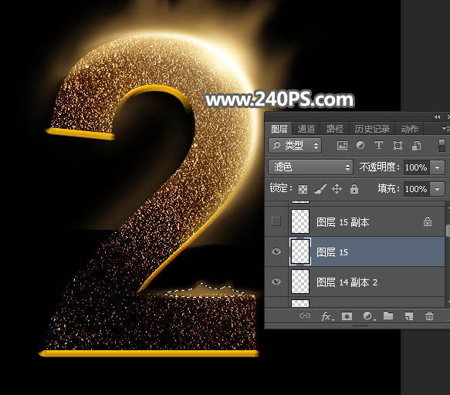This screenshot has width=450, height=395.
Task: Open the opacity slider dropdown arrow
Action: point(438,167)
